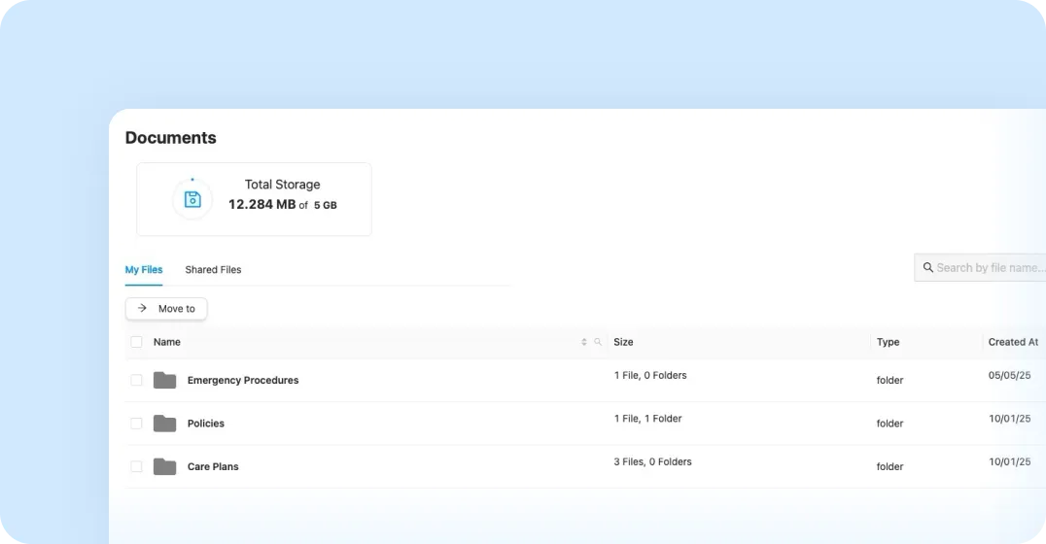1046x544 pixels.
Task: Click the Care Plans folder icon
Action: tap(164, 466)
